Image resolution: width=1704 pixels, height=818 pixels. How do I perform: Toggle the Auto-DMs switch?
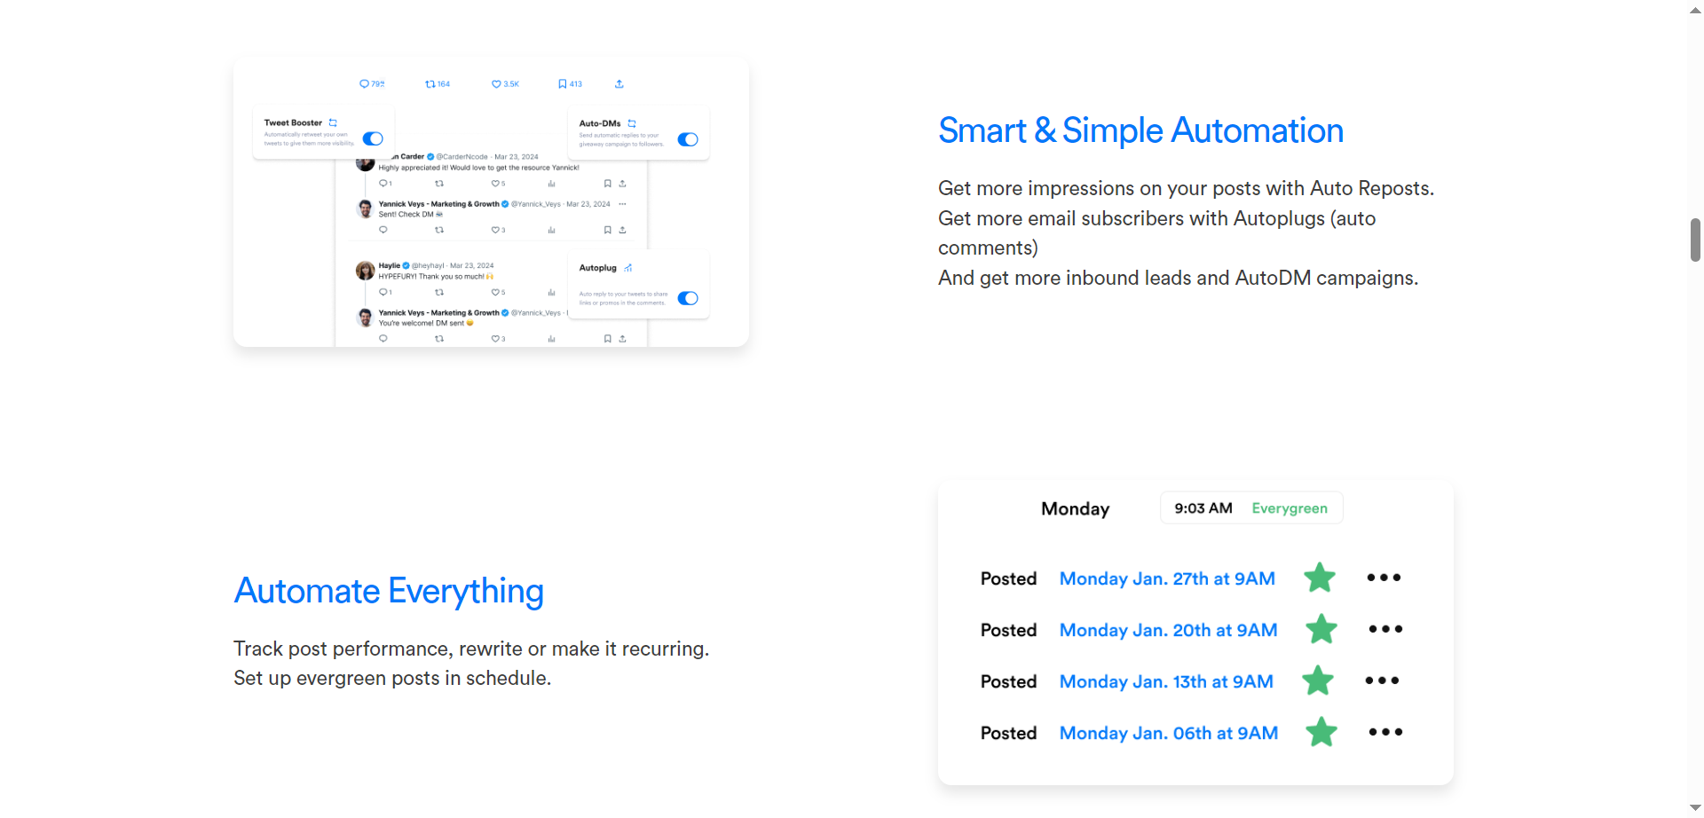(x=688, y=139)
